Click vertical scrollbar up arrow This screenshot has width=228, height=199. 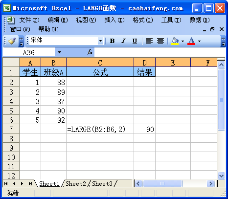pyautogui.click(x=221, y=65)
